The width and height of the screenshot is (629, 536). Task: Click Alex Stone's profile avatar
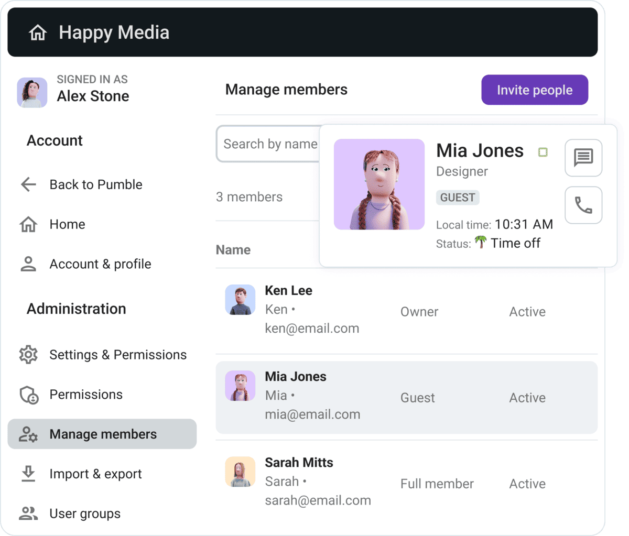pos(32,92)
